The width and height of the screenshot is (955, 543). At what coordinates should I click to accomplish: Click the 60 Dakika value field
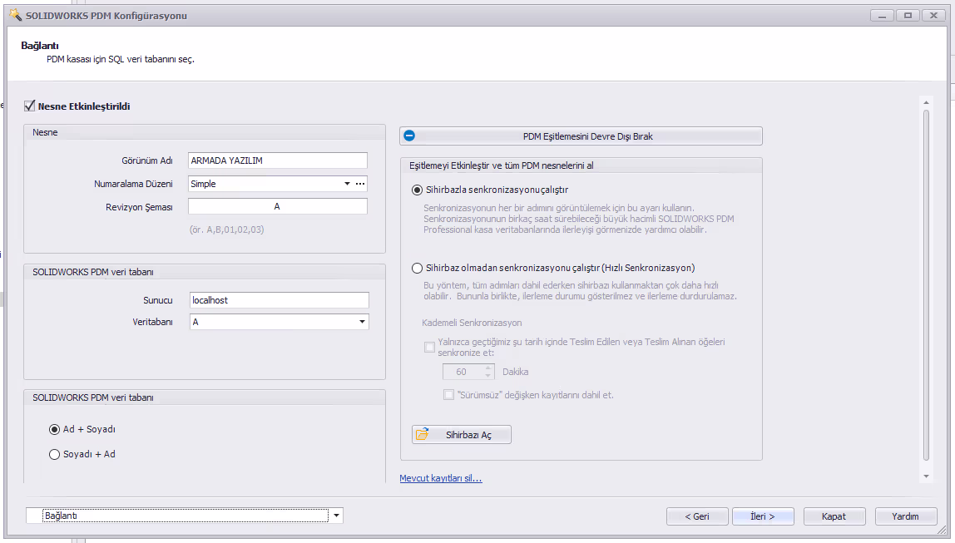pos(463,372)
